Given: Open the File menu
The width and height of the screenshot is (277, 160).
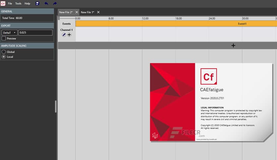Looking at the screenshot, I should 10,4.
